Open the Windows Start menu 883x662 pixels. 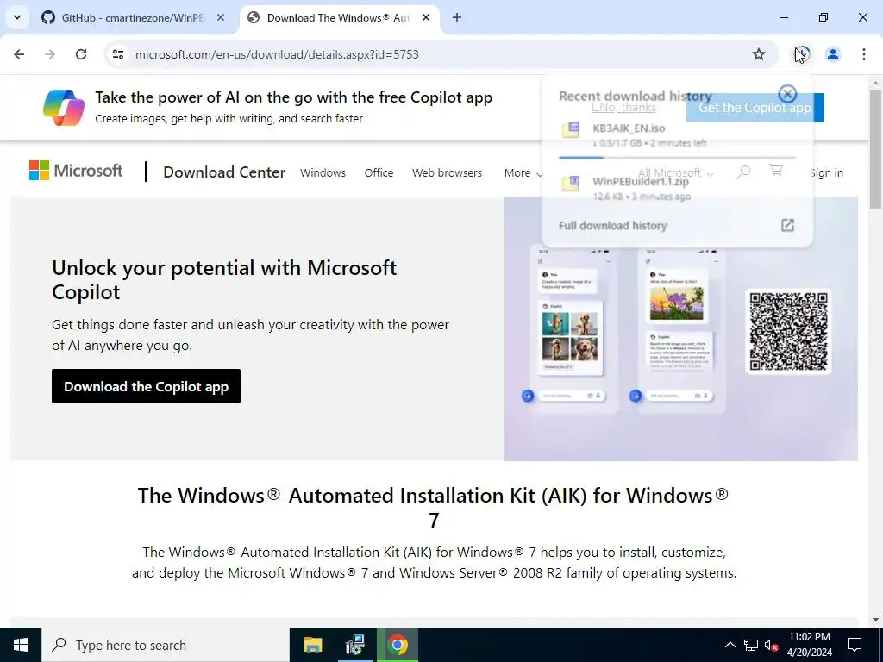tap(21, 645)
